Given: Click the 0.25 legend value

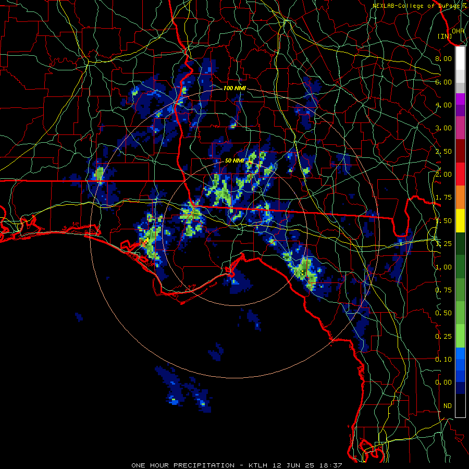Looking at the screenshot, I should (x=443, y=337).
